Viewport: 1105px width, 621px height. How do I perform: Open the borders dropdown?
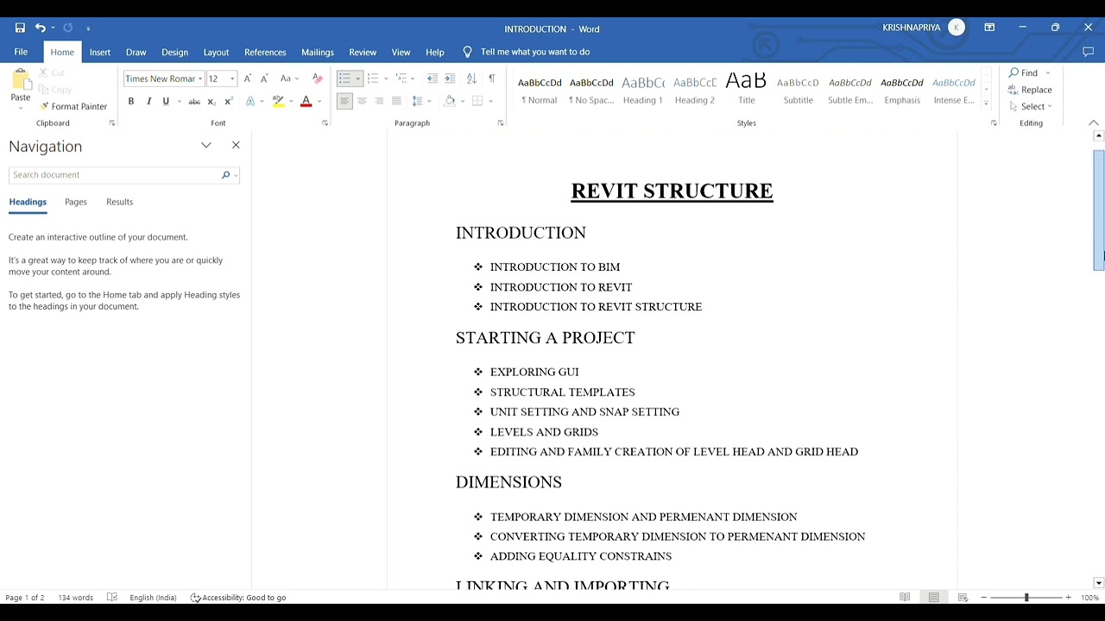pos(489,101)
